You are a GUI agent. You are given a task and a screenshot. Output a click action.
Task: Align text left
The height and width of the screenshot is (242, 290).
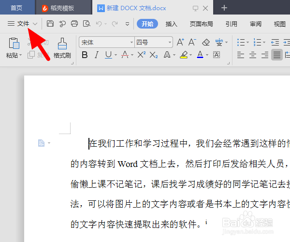[x=241, y=55]
